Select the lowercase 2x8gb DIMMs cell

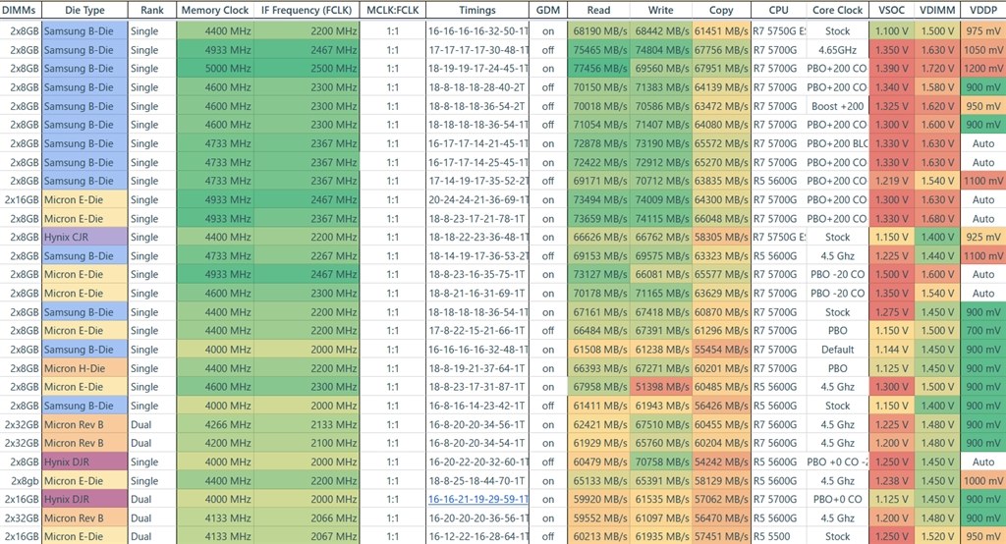point(20,480)
